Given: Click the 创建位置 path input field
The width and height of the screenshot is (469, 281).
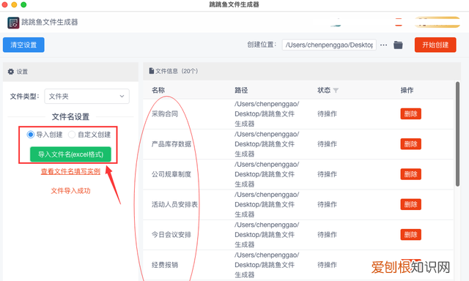Looking at the screenshot, I should (x=329, y=45).
